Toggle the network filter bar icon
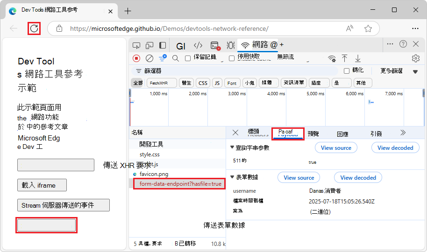This screenshot has height=252, width=427. (163, 58)
